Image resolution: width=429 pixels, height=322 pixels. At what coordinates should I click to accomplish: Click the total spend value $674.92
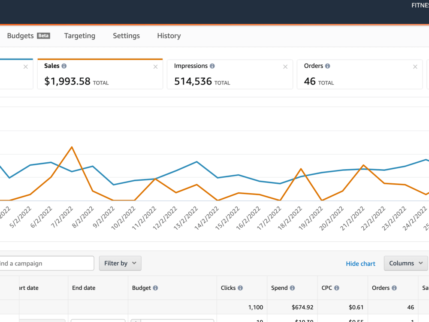point(302,307)
